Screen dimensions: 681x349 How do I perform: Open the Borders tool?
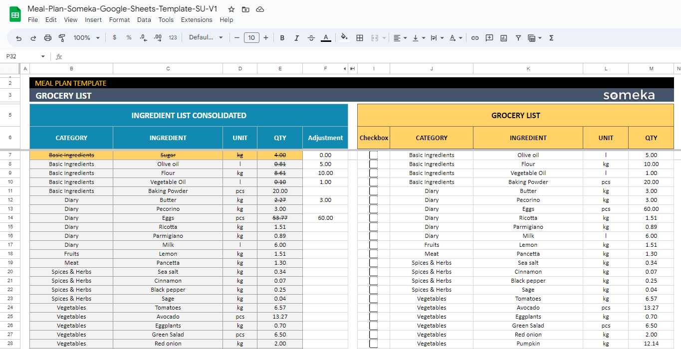coord(359,38)
